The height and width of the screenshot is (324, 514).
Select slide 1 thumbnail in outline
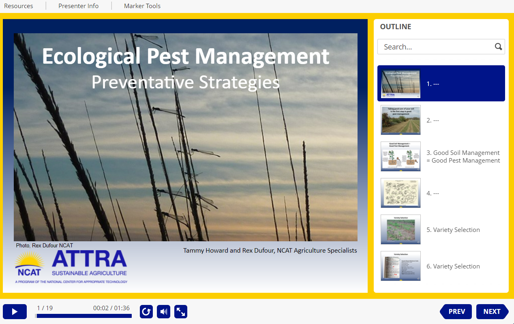[400, 84]
